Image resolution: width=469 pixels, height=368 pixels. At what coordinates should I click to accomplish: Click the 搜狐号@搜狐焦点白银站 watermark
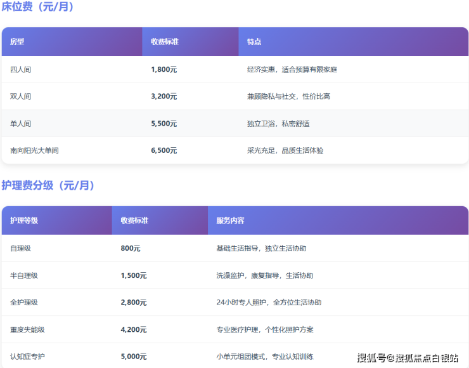coord(408,358)
